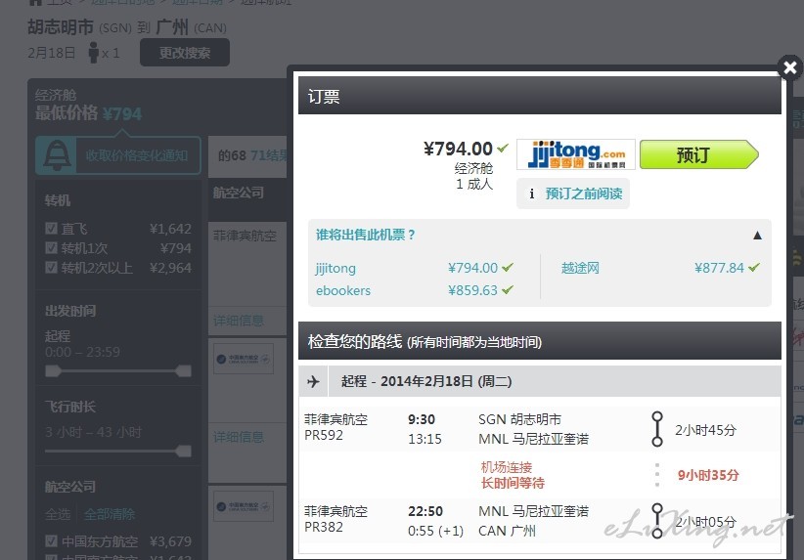
Task: Click the green checkmark next to ¥794.00 header
Action: [x=503, y=149]
